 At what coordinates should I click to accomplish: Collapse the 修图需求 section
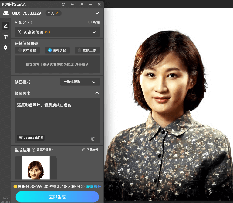[x=97, y=93]
